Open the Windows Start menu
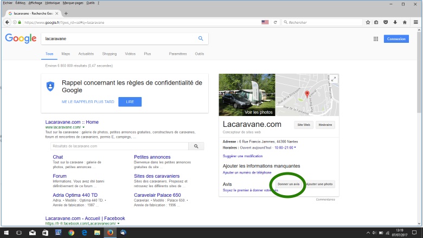 6,233
